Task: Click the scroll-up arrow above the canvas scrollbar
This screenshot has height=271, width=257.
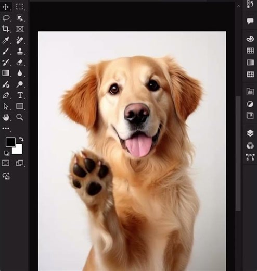Action: [238, 6]
